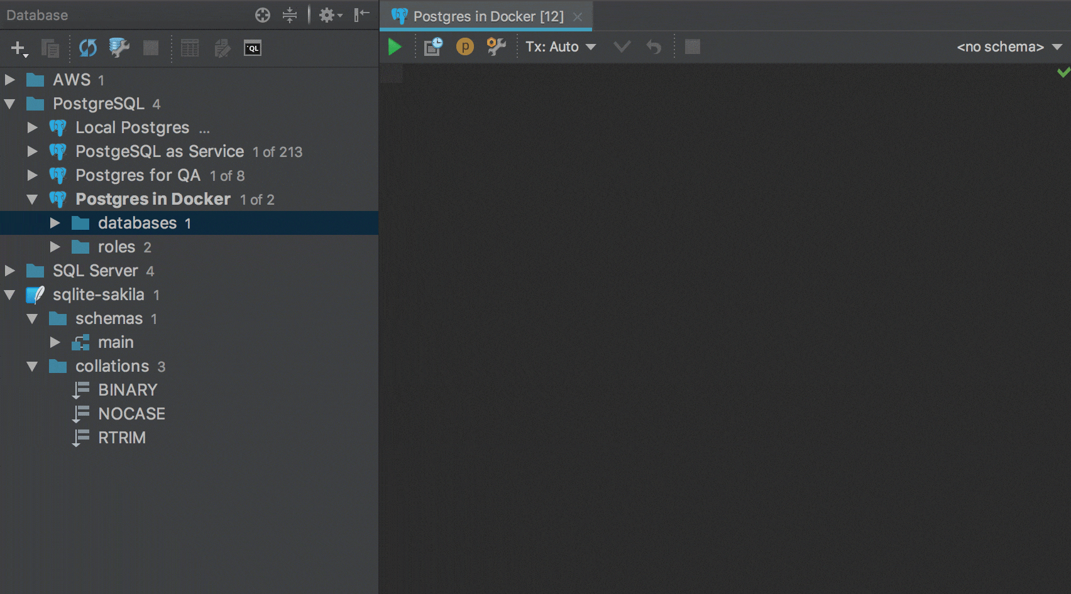Rollback the transaction using the undo arrow icon
Screen dimensions: 1071x594
[654, 46]
